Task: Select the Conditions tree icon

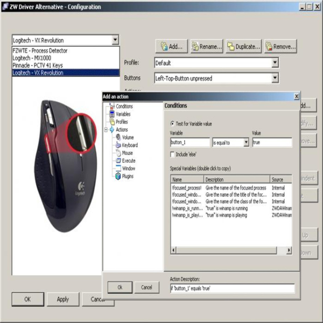Action: (x=111, y=107)
